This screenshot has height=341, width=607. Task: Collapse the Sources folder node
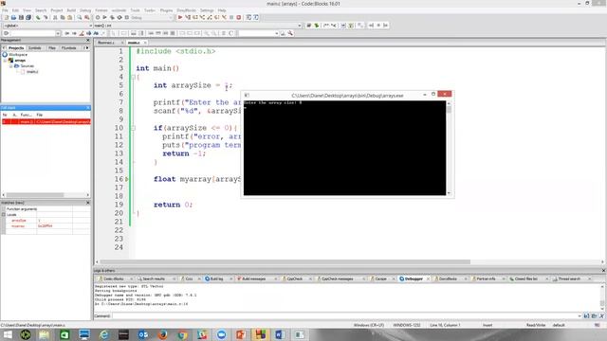10,66
